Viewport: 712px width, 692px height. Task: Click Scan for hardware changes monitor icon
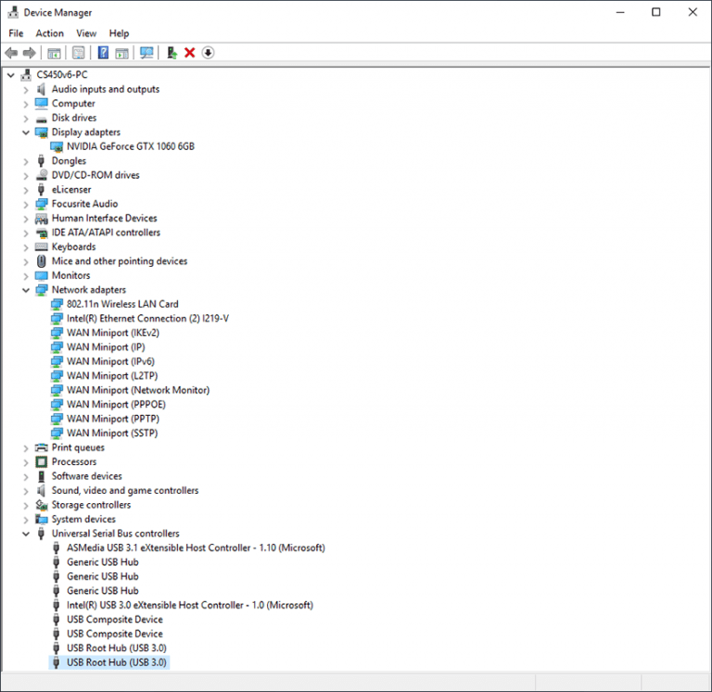coord(146,53)
